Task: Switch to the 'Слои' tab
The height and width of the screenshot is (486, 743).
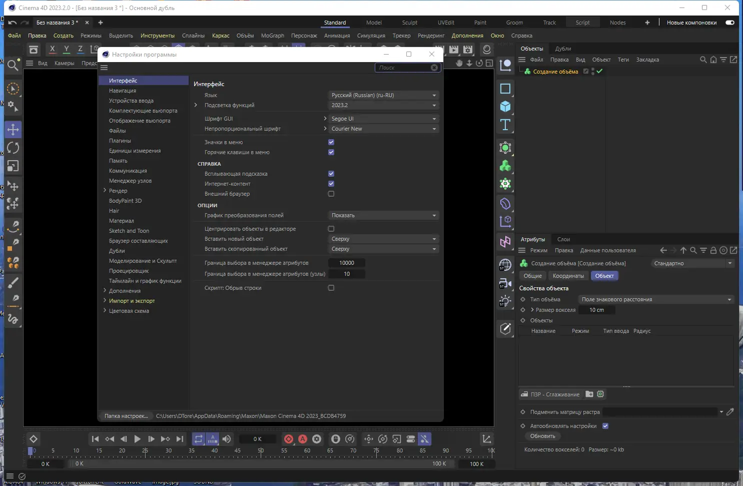Action: click(x=563, y=239)
